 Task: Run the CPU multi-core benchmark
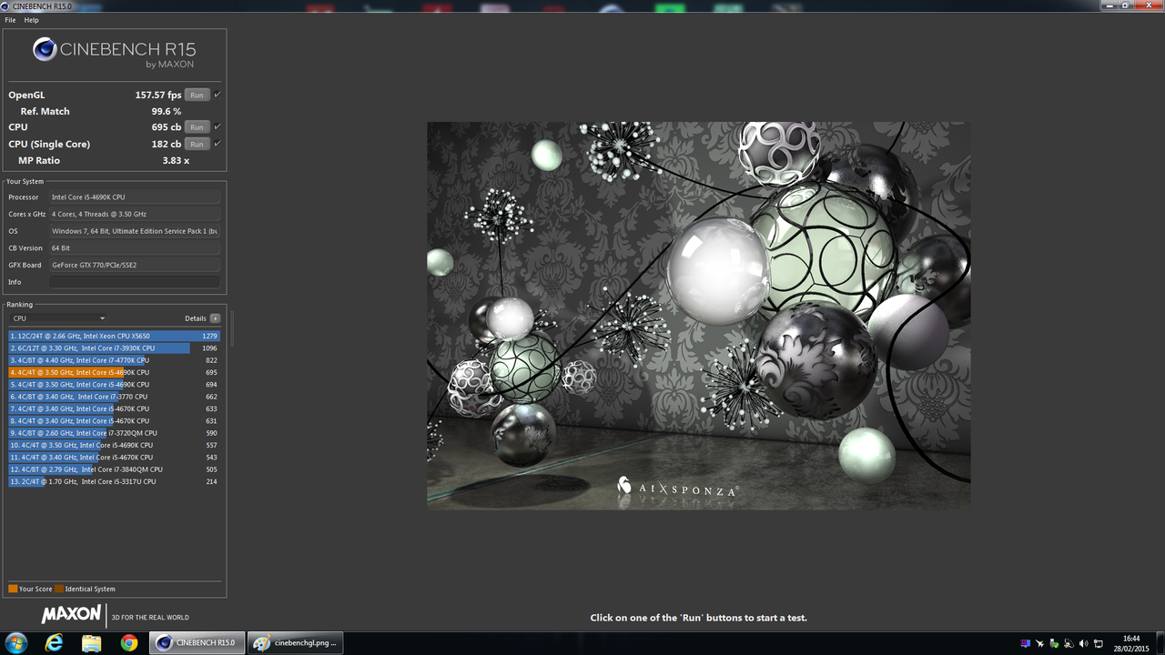[197, 127]
